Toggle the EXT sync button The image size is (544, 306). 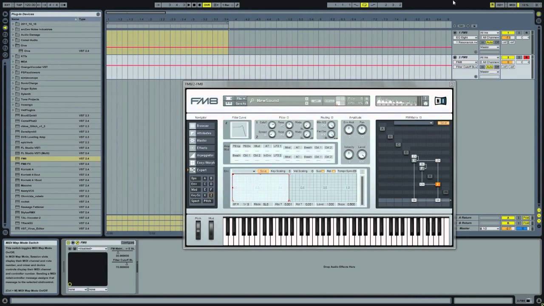tap(7, 5)
